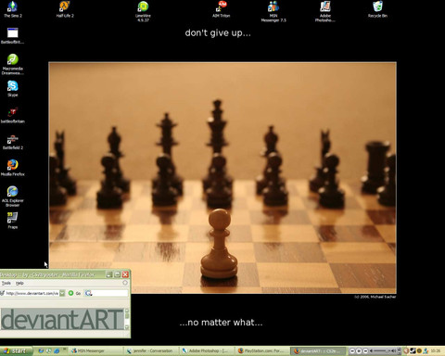The height and width of the screenshot is (356, 445).
Task: Open LimeWire desktop icon
Action: [143, 11]
